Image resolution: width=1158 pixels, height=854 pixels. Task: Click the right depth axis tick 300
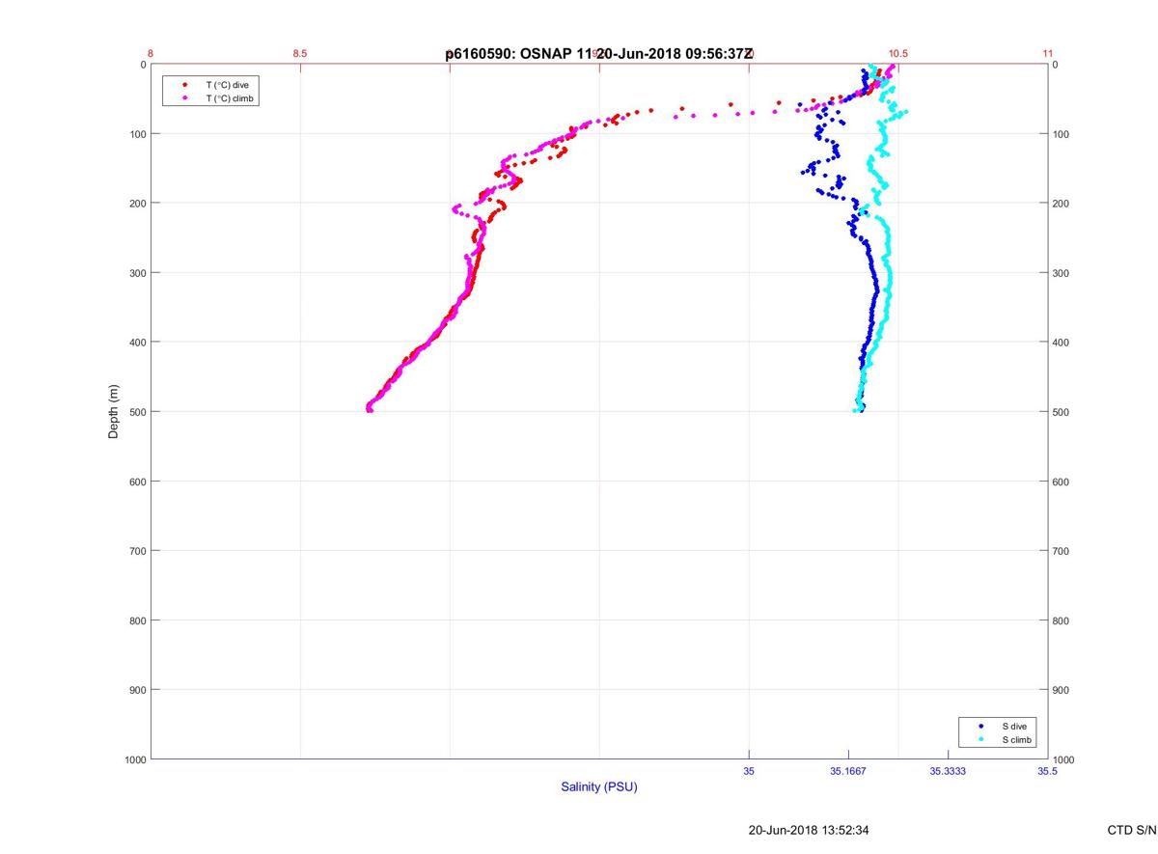point(1062,273)
